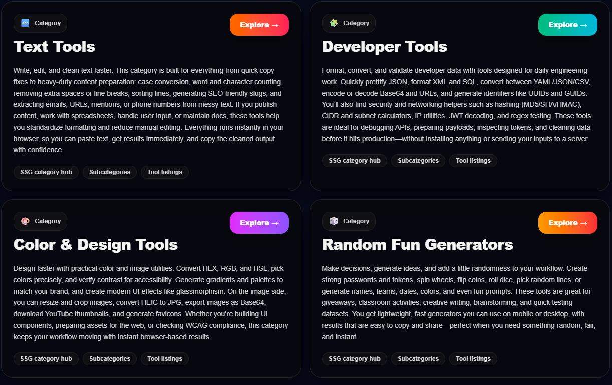The image size is (612, 385).
Task: Click the Text Tools heading
Action: click(x=54, y=47)
